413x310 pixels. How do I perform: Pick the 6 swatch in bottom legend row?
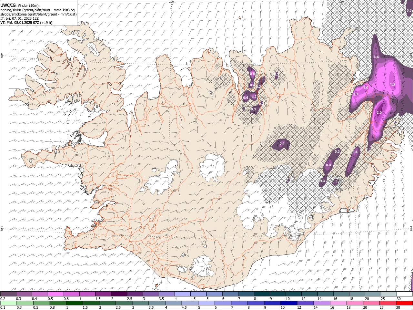click(x=223, y=303)
